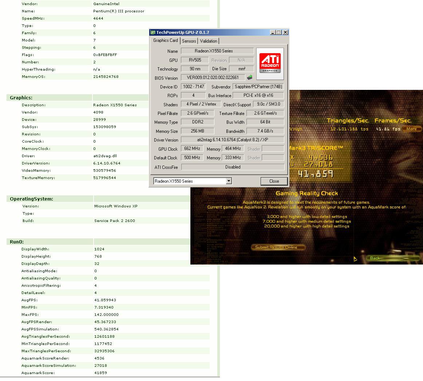Click the OperatingSystem: section header
423x381 pixels.
[x=32, y=199]
